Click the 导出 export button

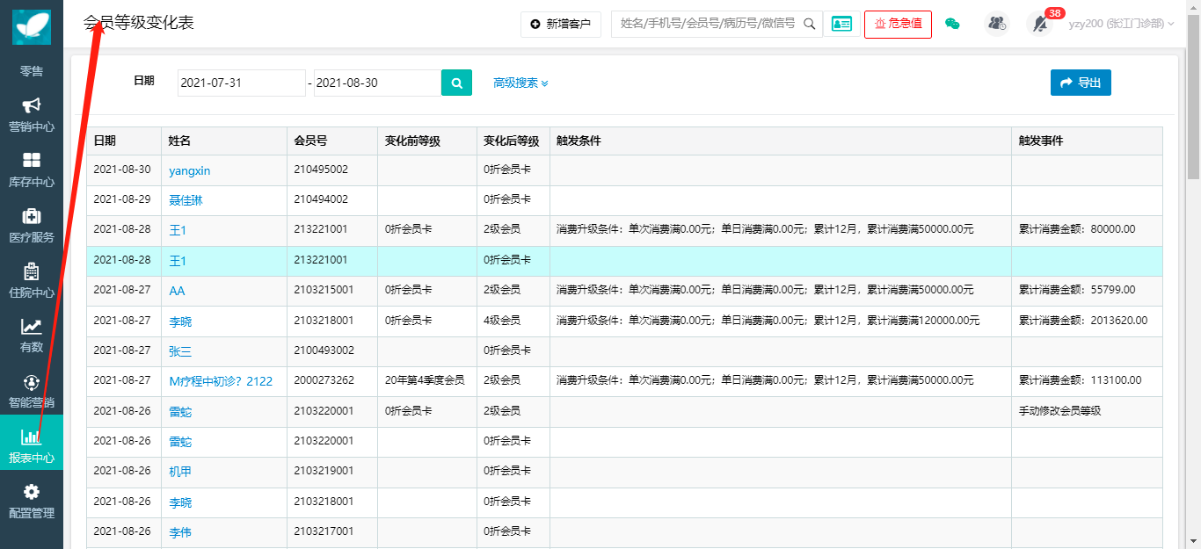point(1081,83)
